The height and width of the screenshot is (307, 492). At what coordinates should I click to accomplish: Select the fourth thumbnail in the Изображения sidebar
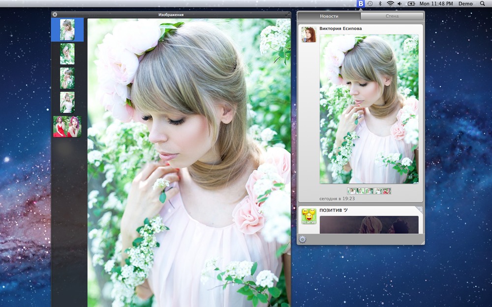pyautogui.click(x=67, y=102)
